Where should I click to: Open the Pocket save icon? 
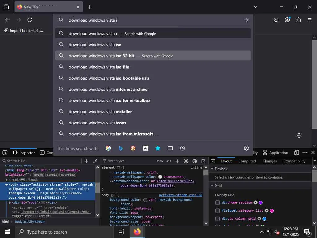(276, 20)
